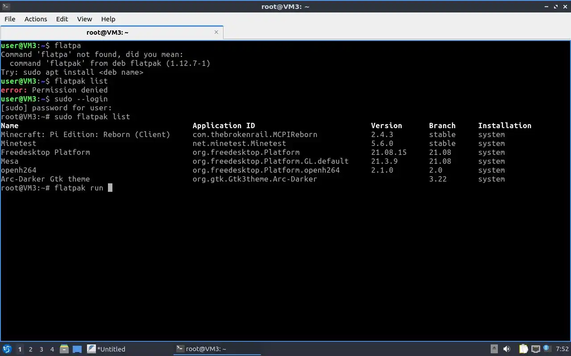Click the 'Installation' column header
Viewport: 571px width, 356px height.
coord(505,125)
